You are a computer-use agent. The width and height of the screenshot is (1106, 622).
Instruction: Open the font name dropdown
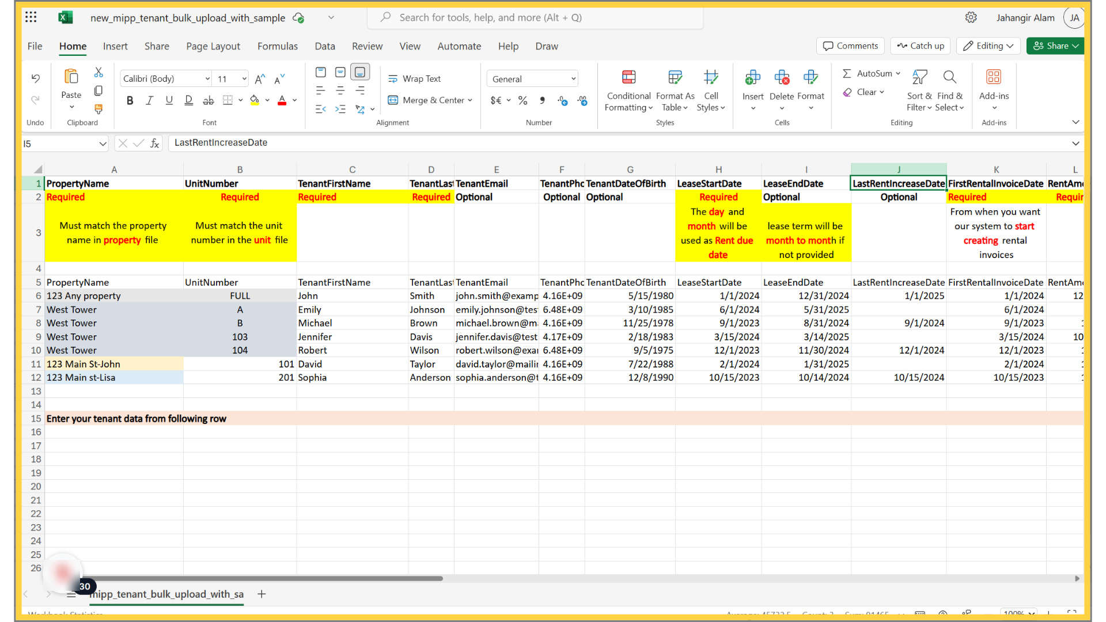tap(207, 79)
